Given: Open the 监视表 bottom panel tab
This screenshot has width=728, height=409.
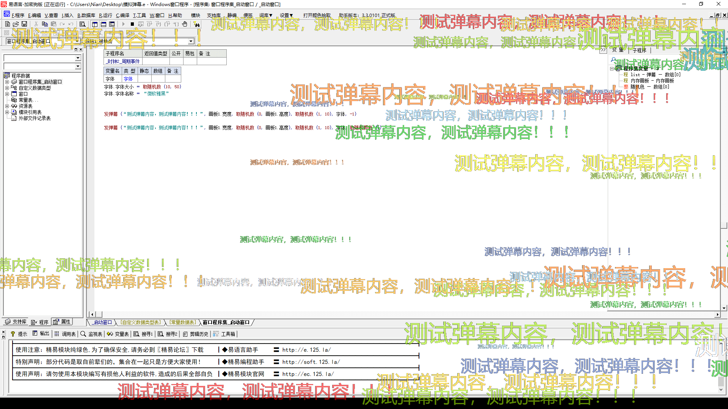Looking at the screenshot, I should [x=91, y=334].
